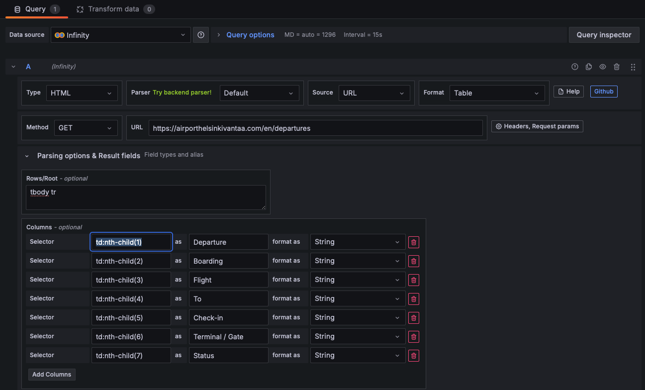Open the Infinity data source dropdown

pos(120,35)
